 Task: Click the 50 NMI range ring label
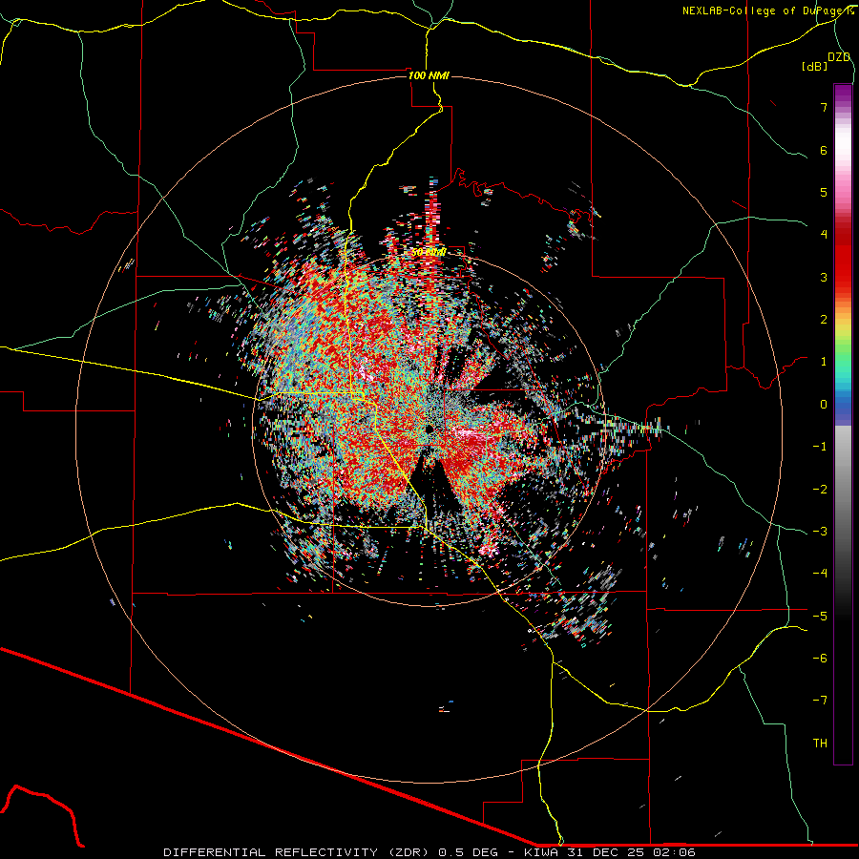pyautogui.click(x=429, y=253)
